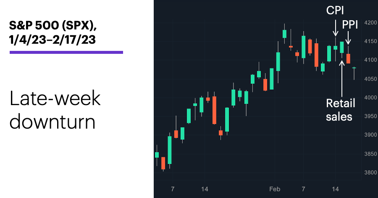
Task: Select the S&P 500 (SPX) chart title
Action: 53,32
